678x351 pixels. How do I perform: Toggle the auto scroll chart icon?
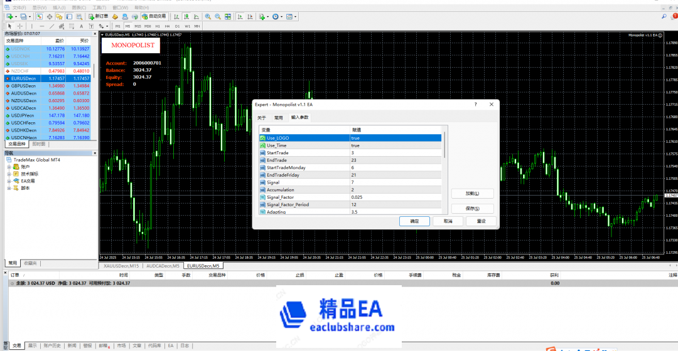click(x=240, y=16)
